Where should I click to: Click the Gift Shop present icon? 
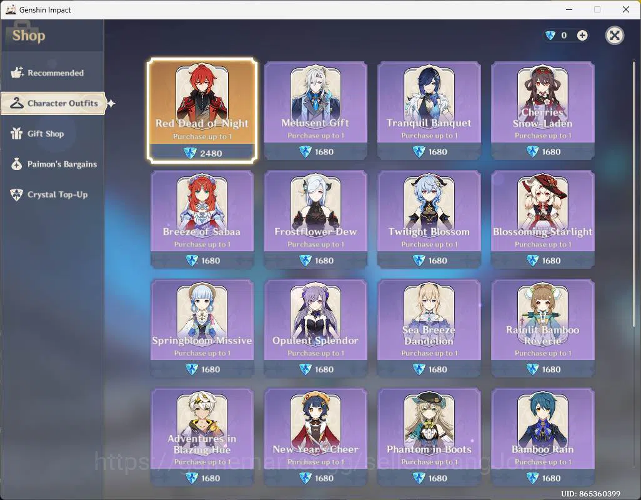tap(16, 133)
